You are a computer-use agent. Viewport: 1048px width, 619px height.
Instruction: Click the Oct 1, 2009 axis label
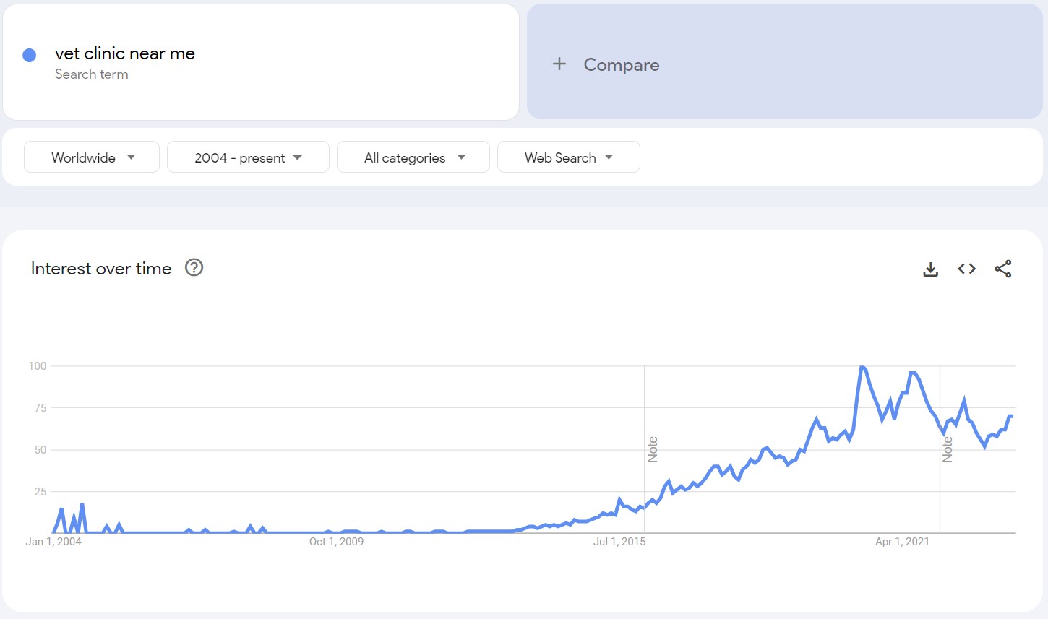pyautogui.click(x=336, y=542)
